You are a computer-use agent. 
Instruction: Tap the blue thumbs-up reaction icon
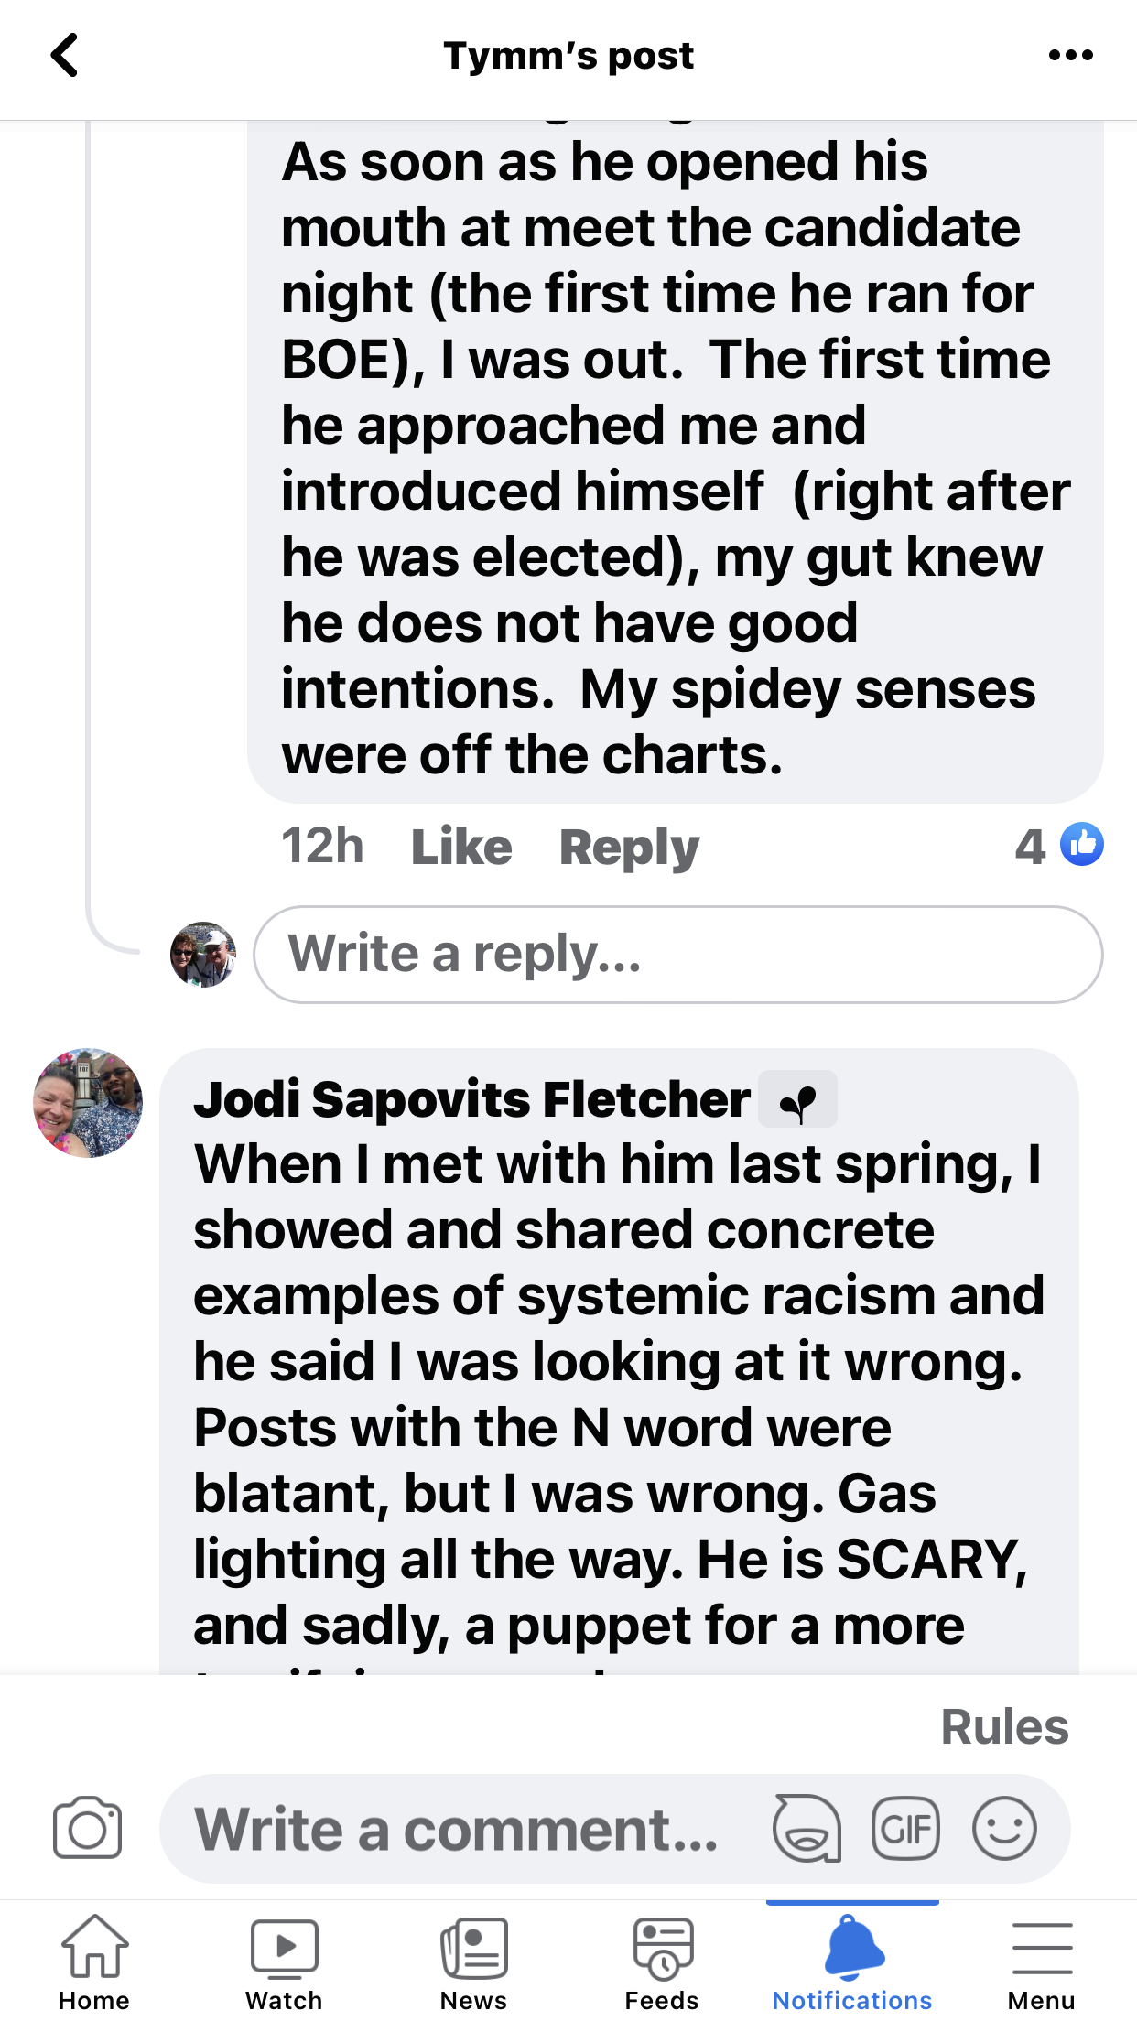click(1081, 845)
